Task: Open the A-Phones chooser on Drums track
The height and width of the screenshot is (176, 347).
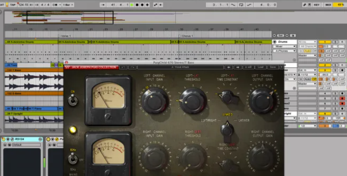Action: (x=285, y=51)
